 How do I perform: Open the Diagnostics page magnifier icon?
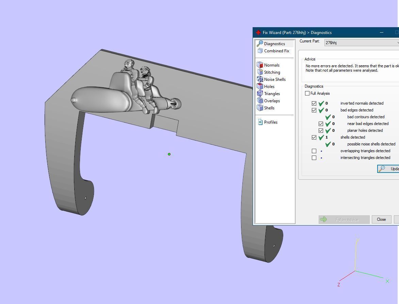coord(260,44)
